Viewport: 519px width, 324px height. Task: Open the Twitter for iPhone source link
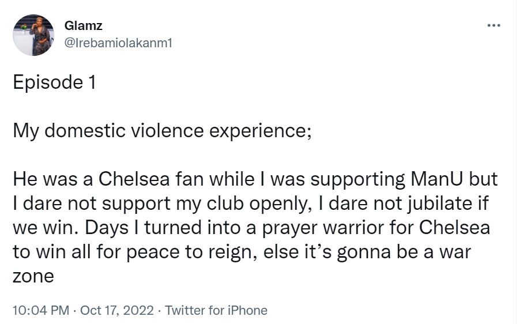(x=216, y=310)
